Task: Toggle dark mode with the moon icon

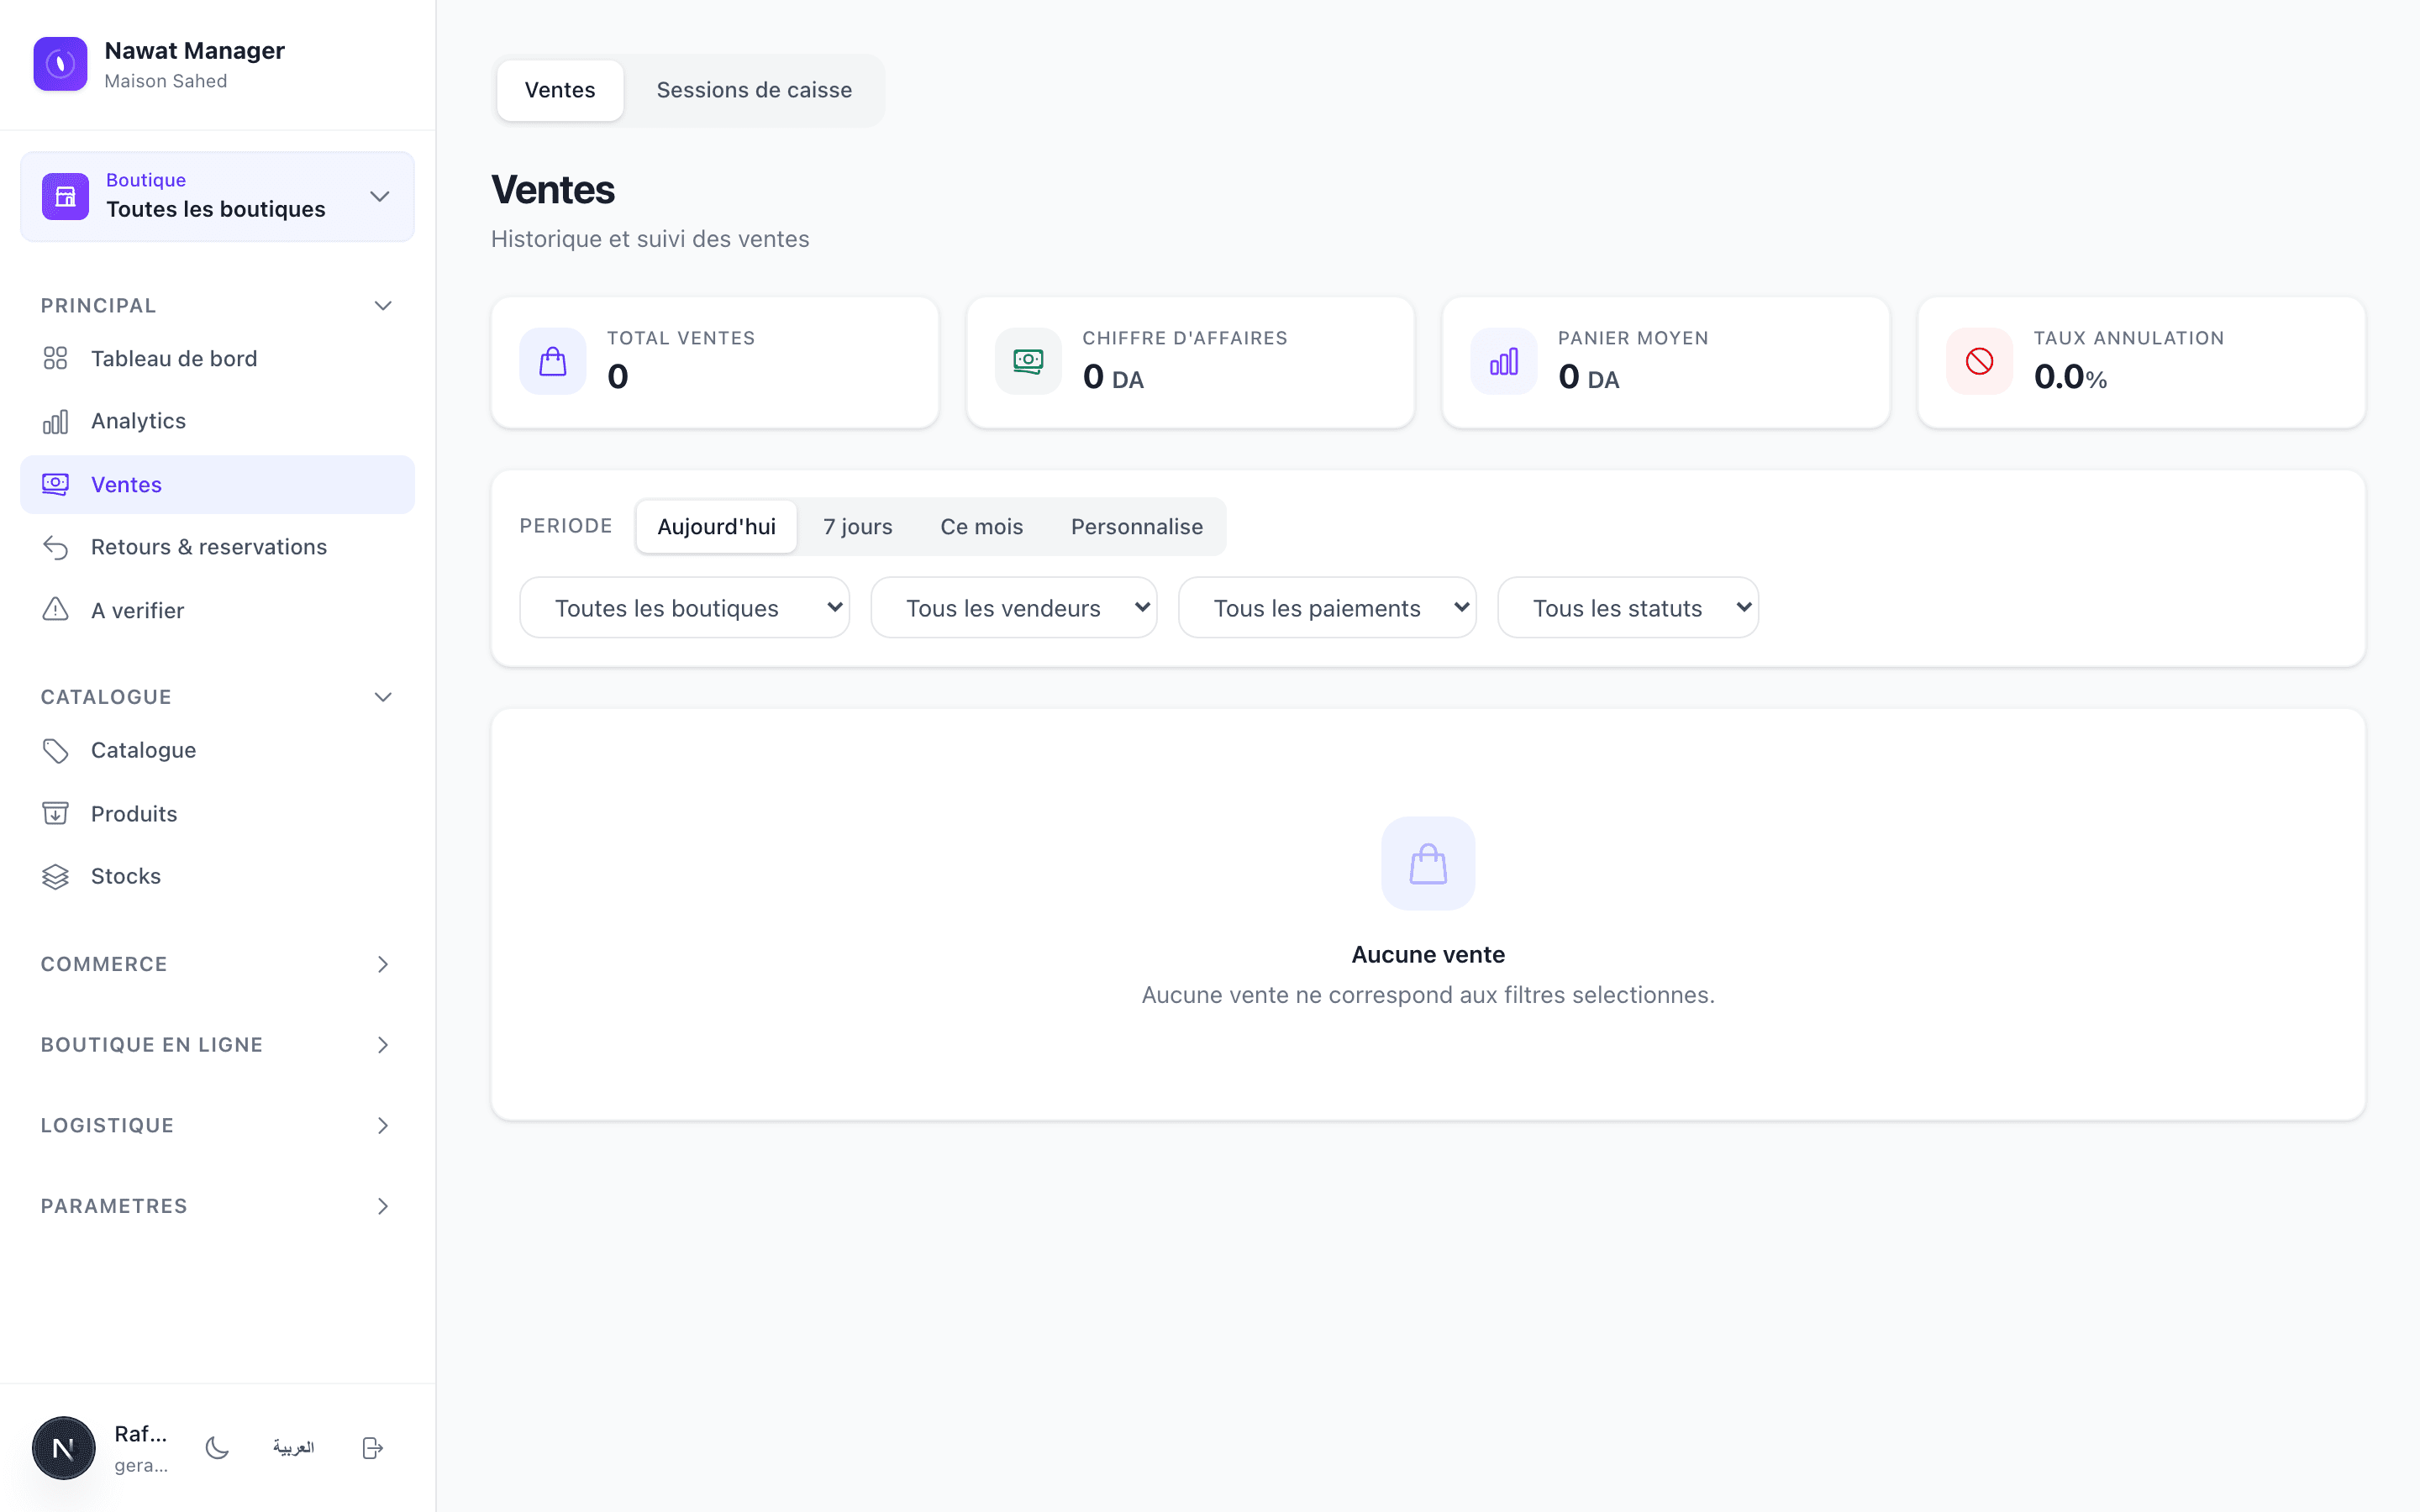Action: (x=217, y=1447)
